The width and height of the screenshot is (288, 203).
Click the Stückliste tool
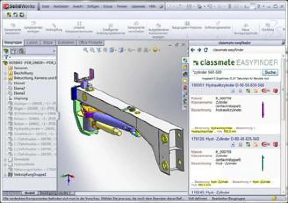tap(268, 27)
